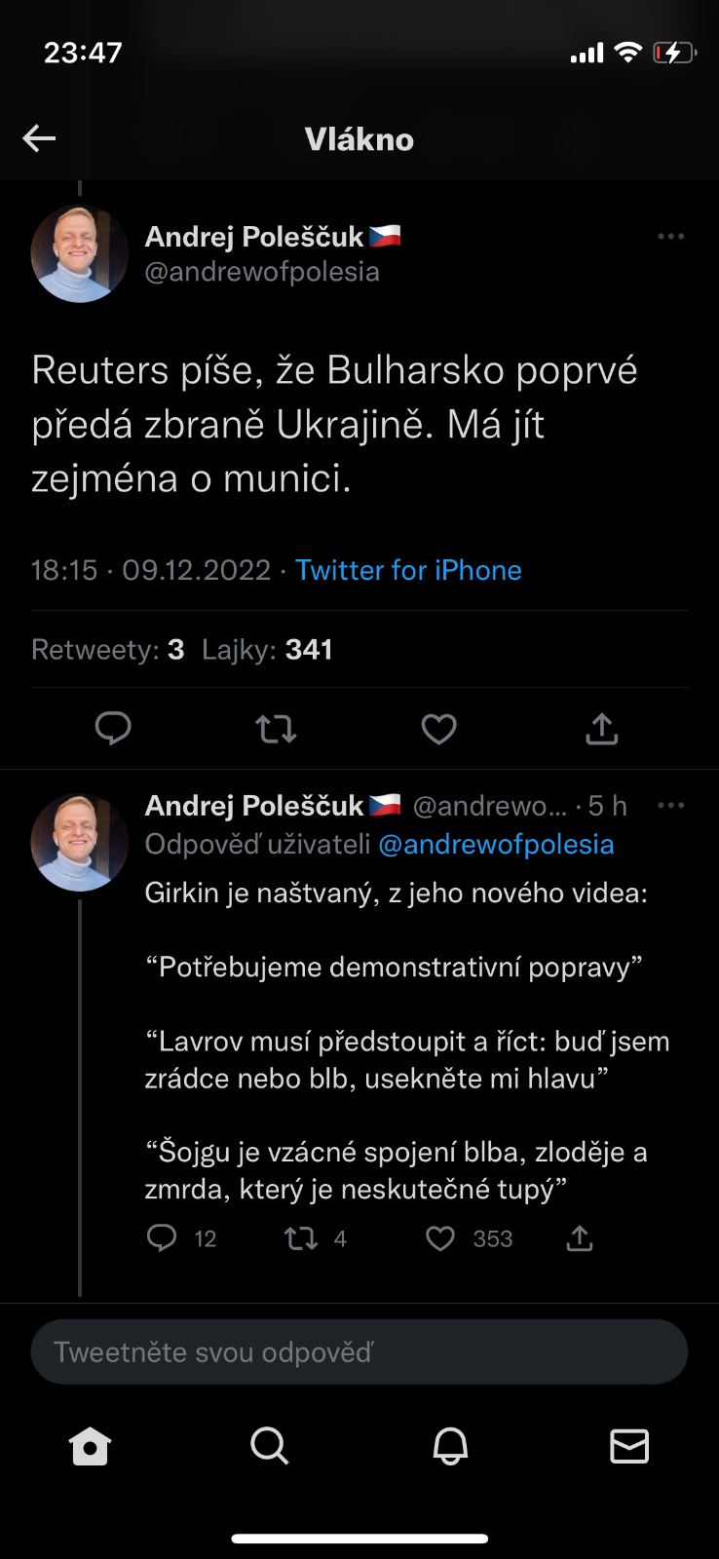Open the Messages envelope tab
719x1559 pixels.
pyautogui.click(x=629, y=1446)
